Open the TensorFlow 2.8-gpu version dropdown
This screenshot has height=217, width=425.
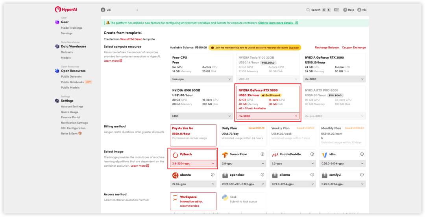coord(243,164)
